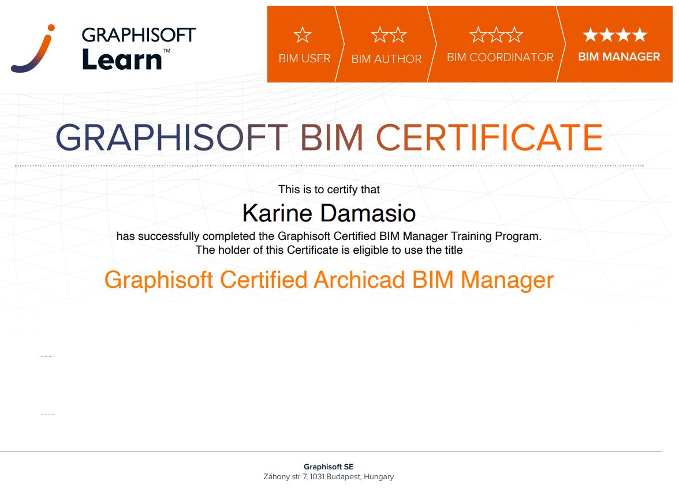Screen dimensions: 679x489
Task: Click the name Karine Damasio
Action: [x=329, y=213]
